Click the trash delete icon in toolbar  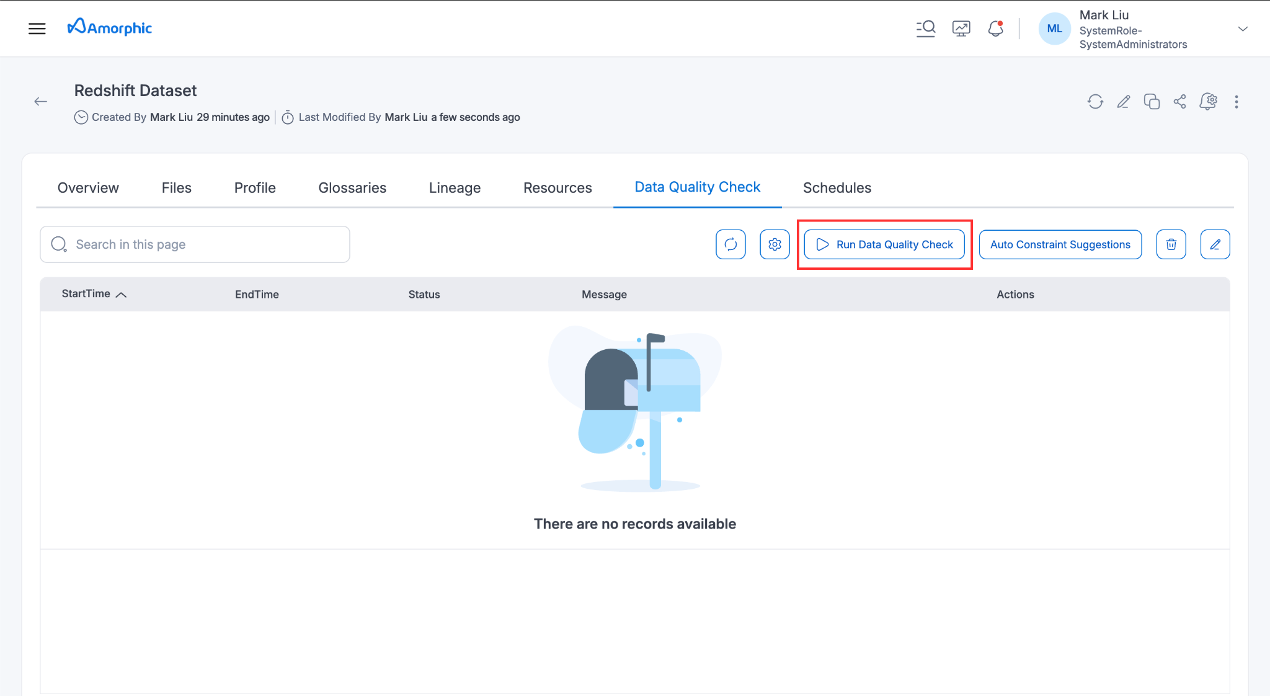pos(1171,244)
